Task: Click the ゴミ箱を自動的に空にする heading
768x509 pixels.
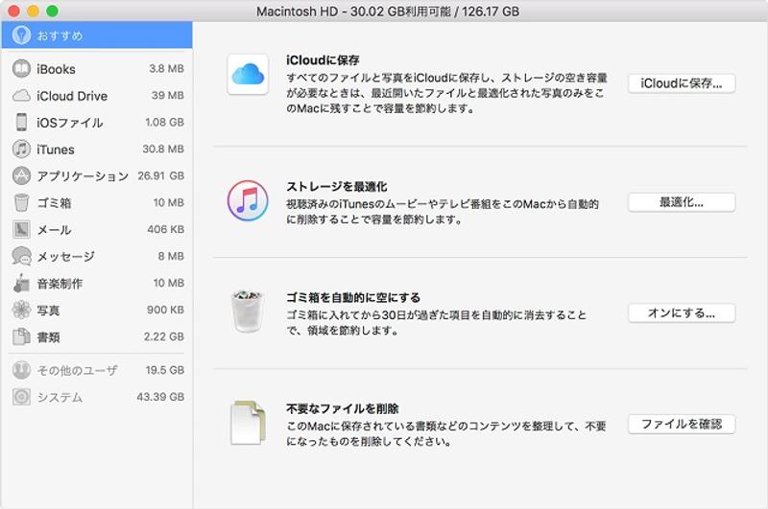Action: coord(353,297)
